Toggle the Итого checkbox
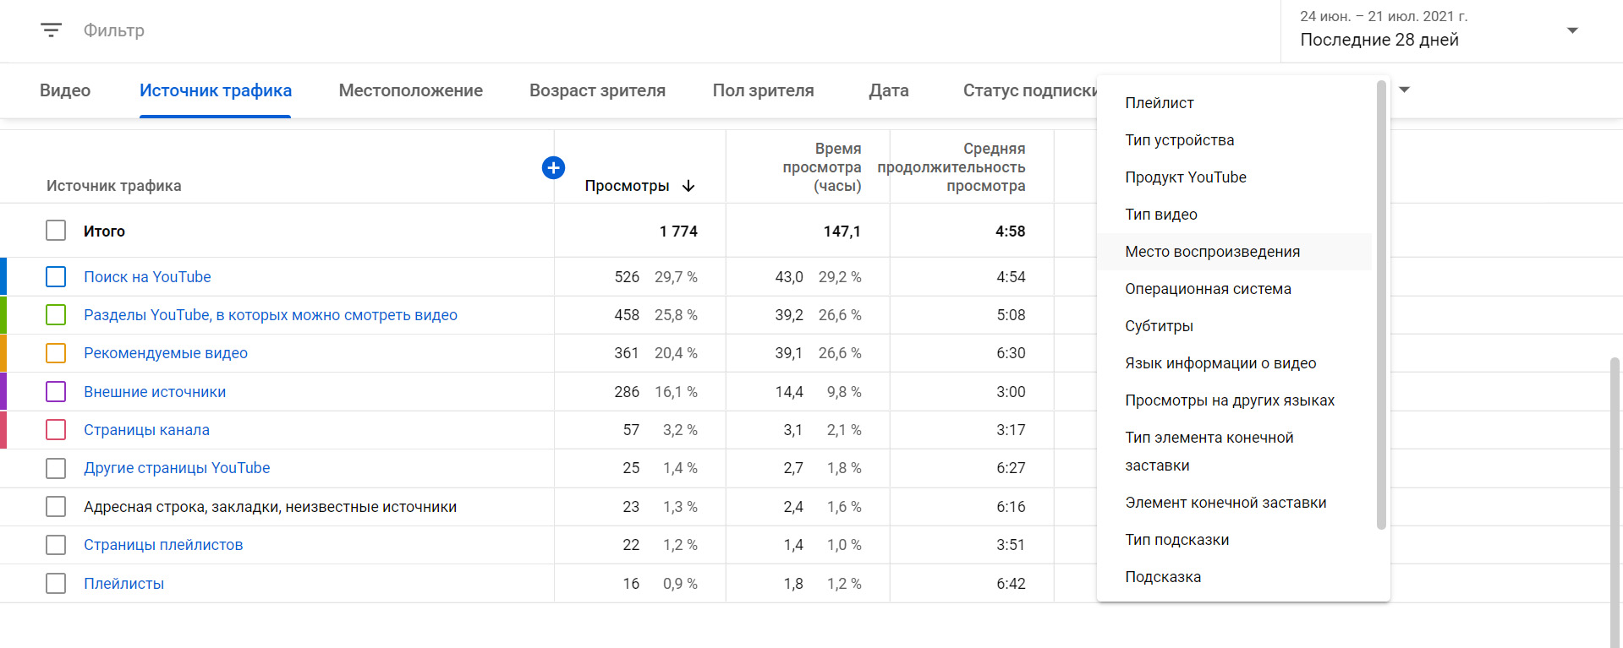This screenshot has height=648, width=1623. 56,231
